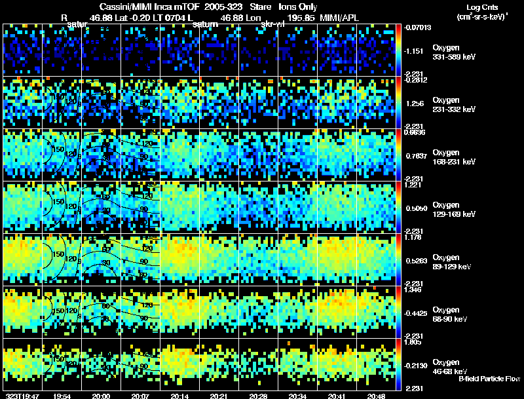Click the 'Oxygen 89-129 keV' row label

(452, 262)
